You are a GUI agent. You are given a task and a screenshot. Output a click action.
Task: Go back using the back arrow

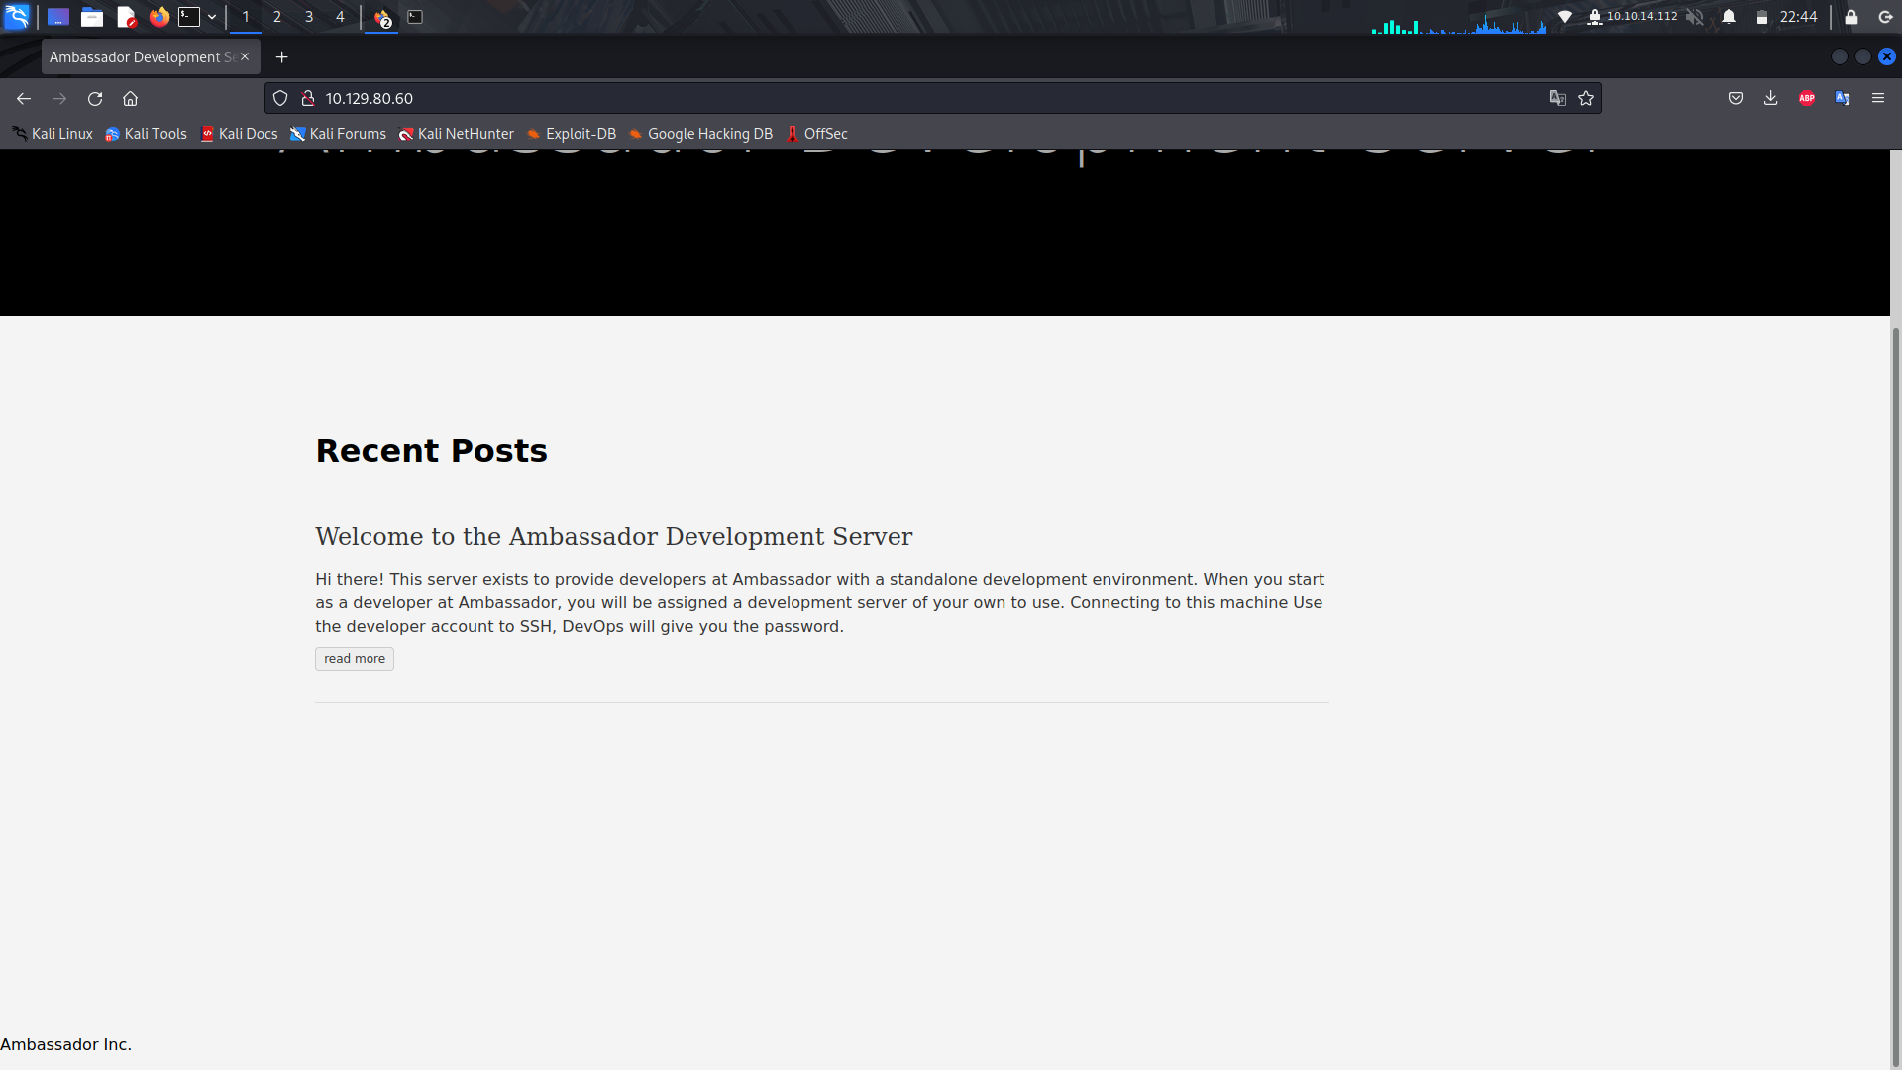[x=24, y=99]
